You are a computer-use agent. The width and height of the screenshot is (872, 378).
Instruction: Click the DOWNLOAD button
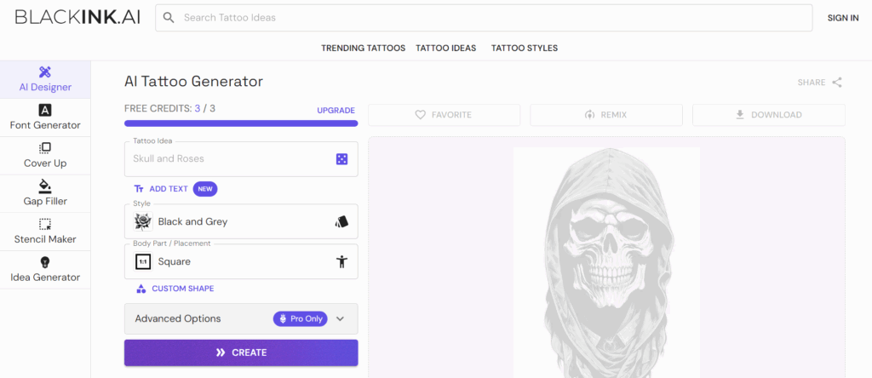pos(769,115)
